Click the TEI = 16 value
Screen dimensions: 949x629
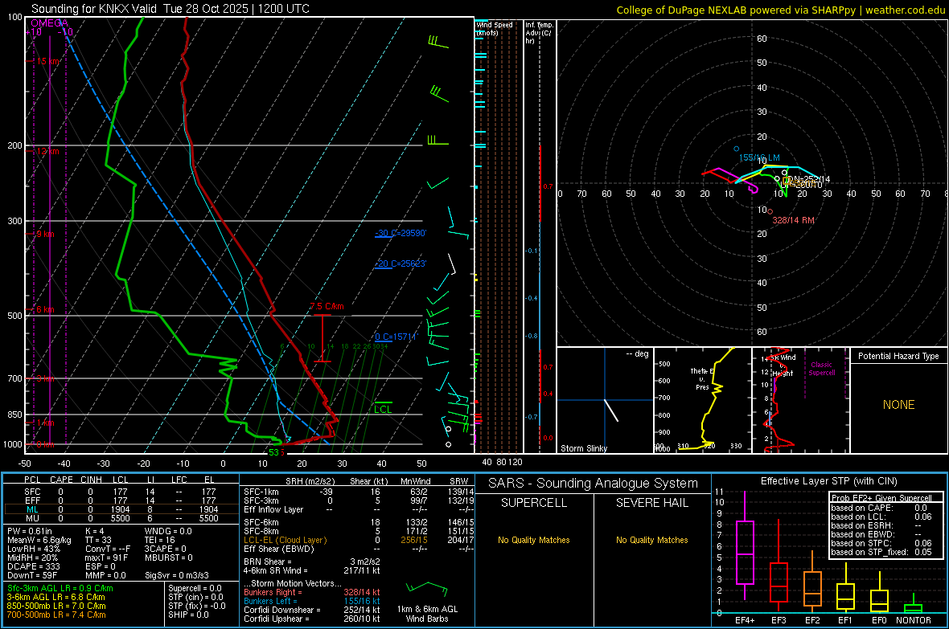[160, 540]
